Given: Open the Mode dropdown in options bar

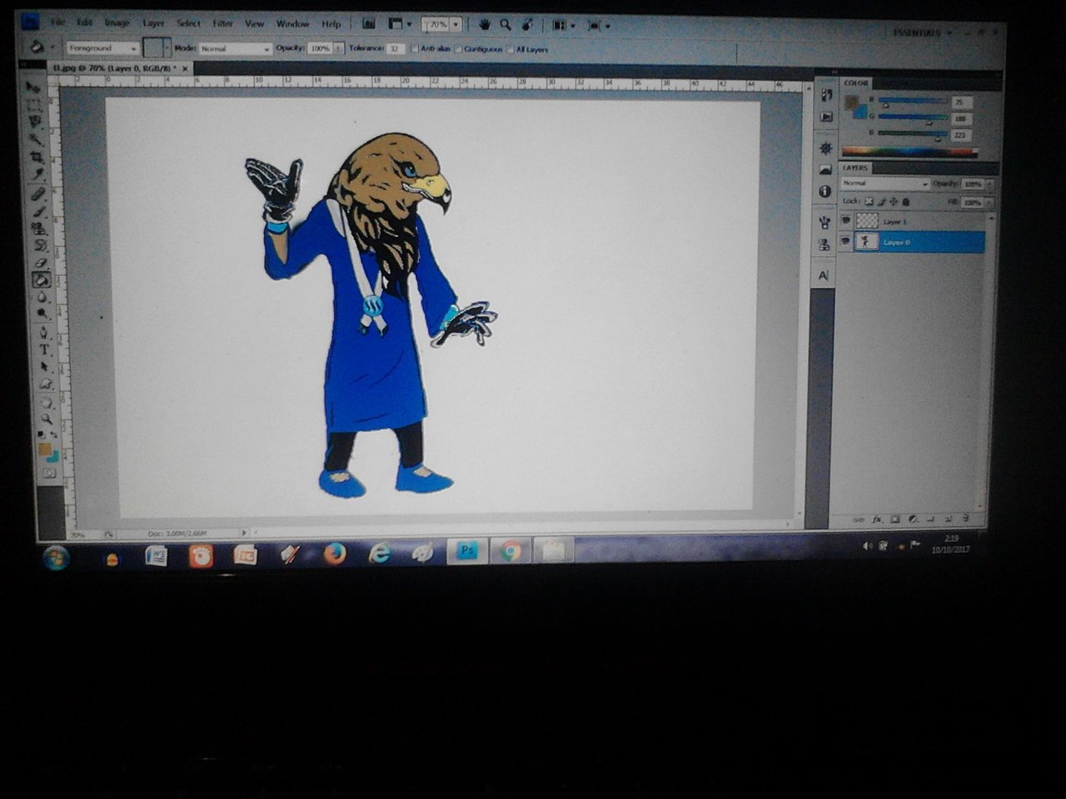Looking at the screenshot, I should (236, 49).
